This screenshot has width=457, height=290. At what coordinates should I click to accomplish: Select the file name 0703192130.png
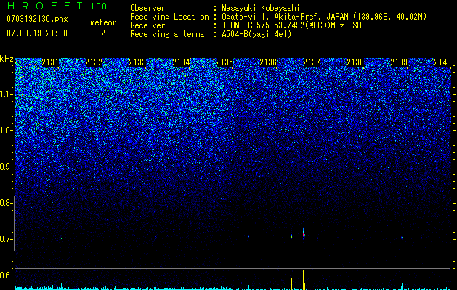click(x=37, y=19)
